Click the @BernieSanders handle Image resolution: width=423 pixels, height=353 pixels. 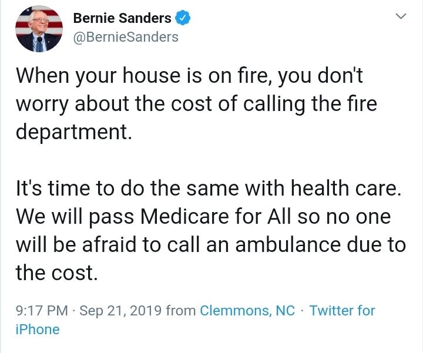(x=125, y=37)
